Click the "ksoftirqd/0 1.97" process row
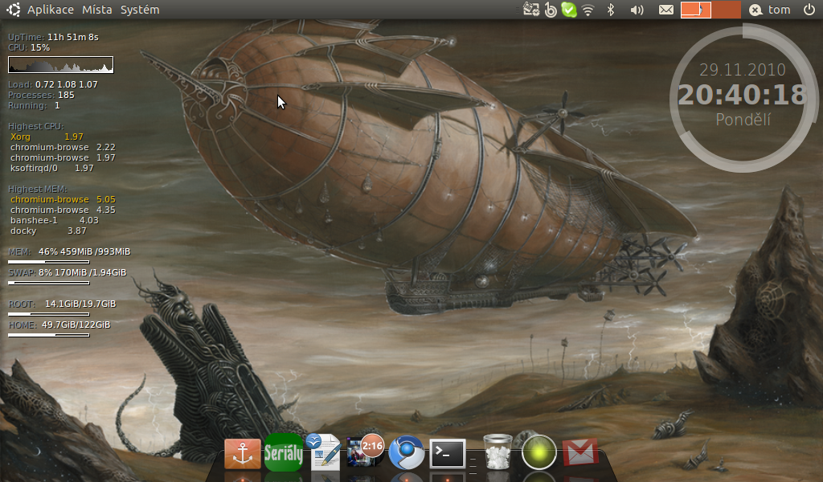The width and height of the screenshot is (823, 482). click(x=52, y=169)
